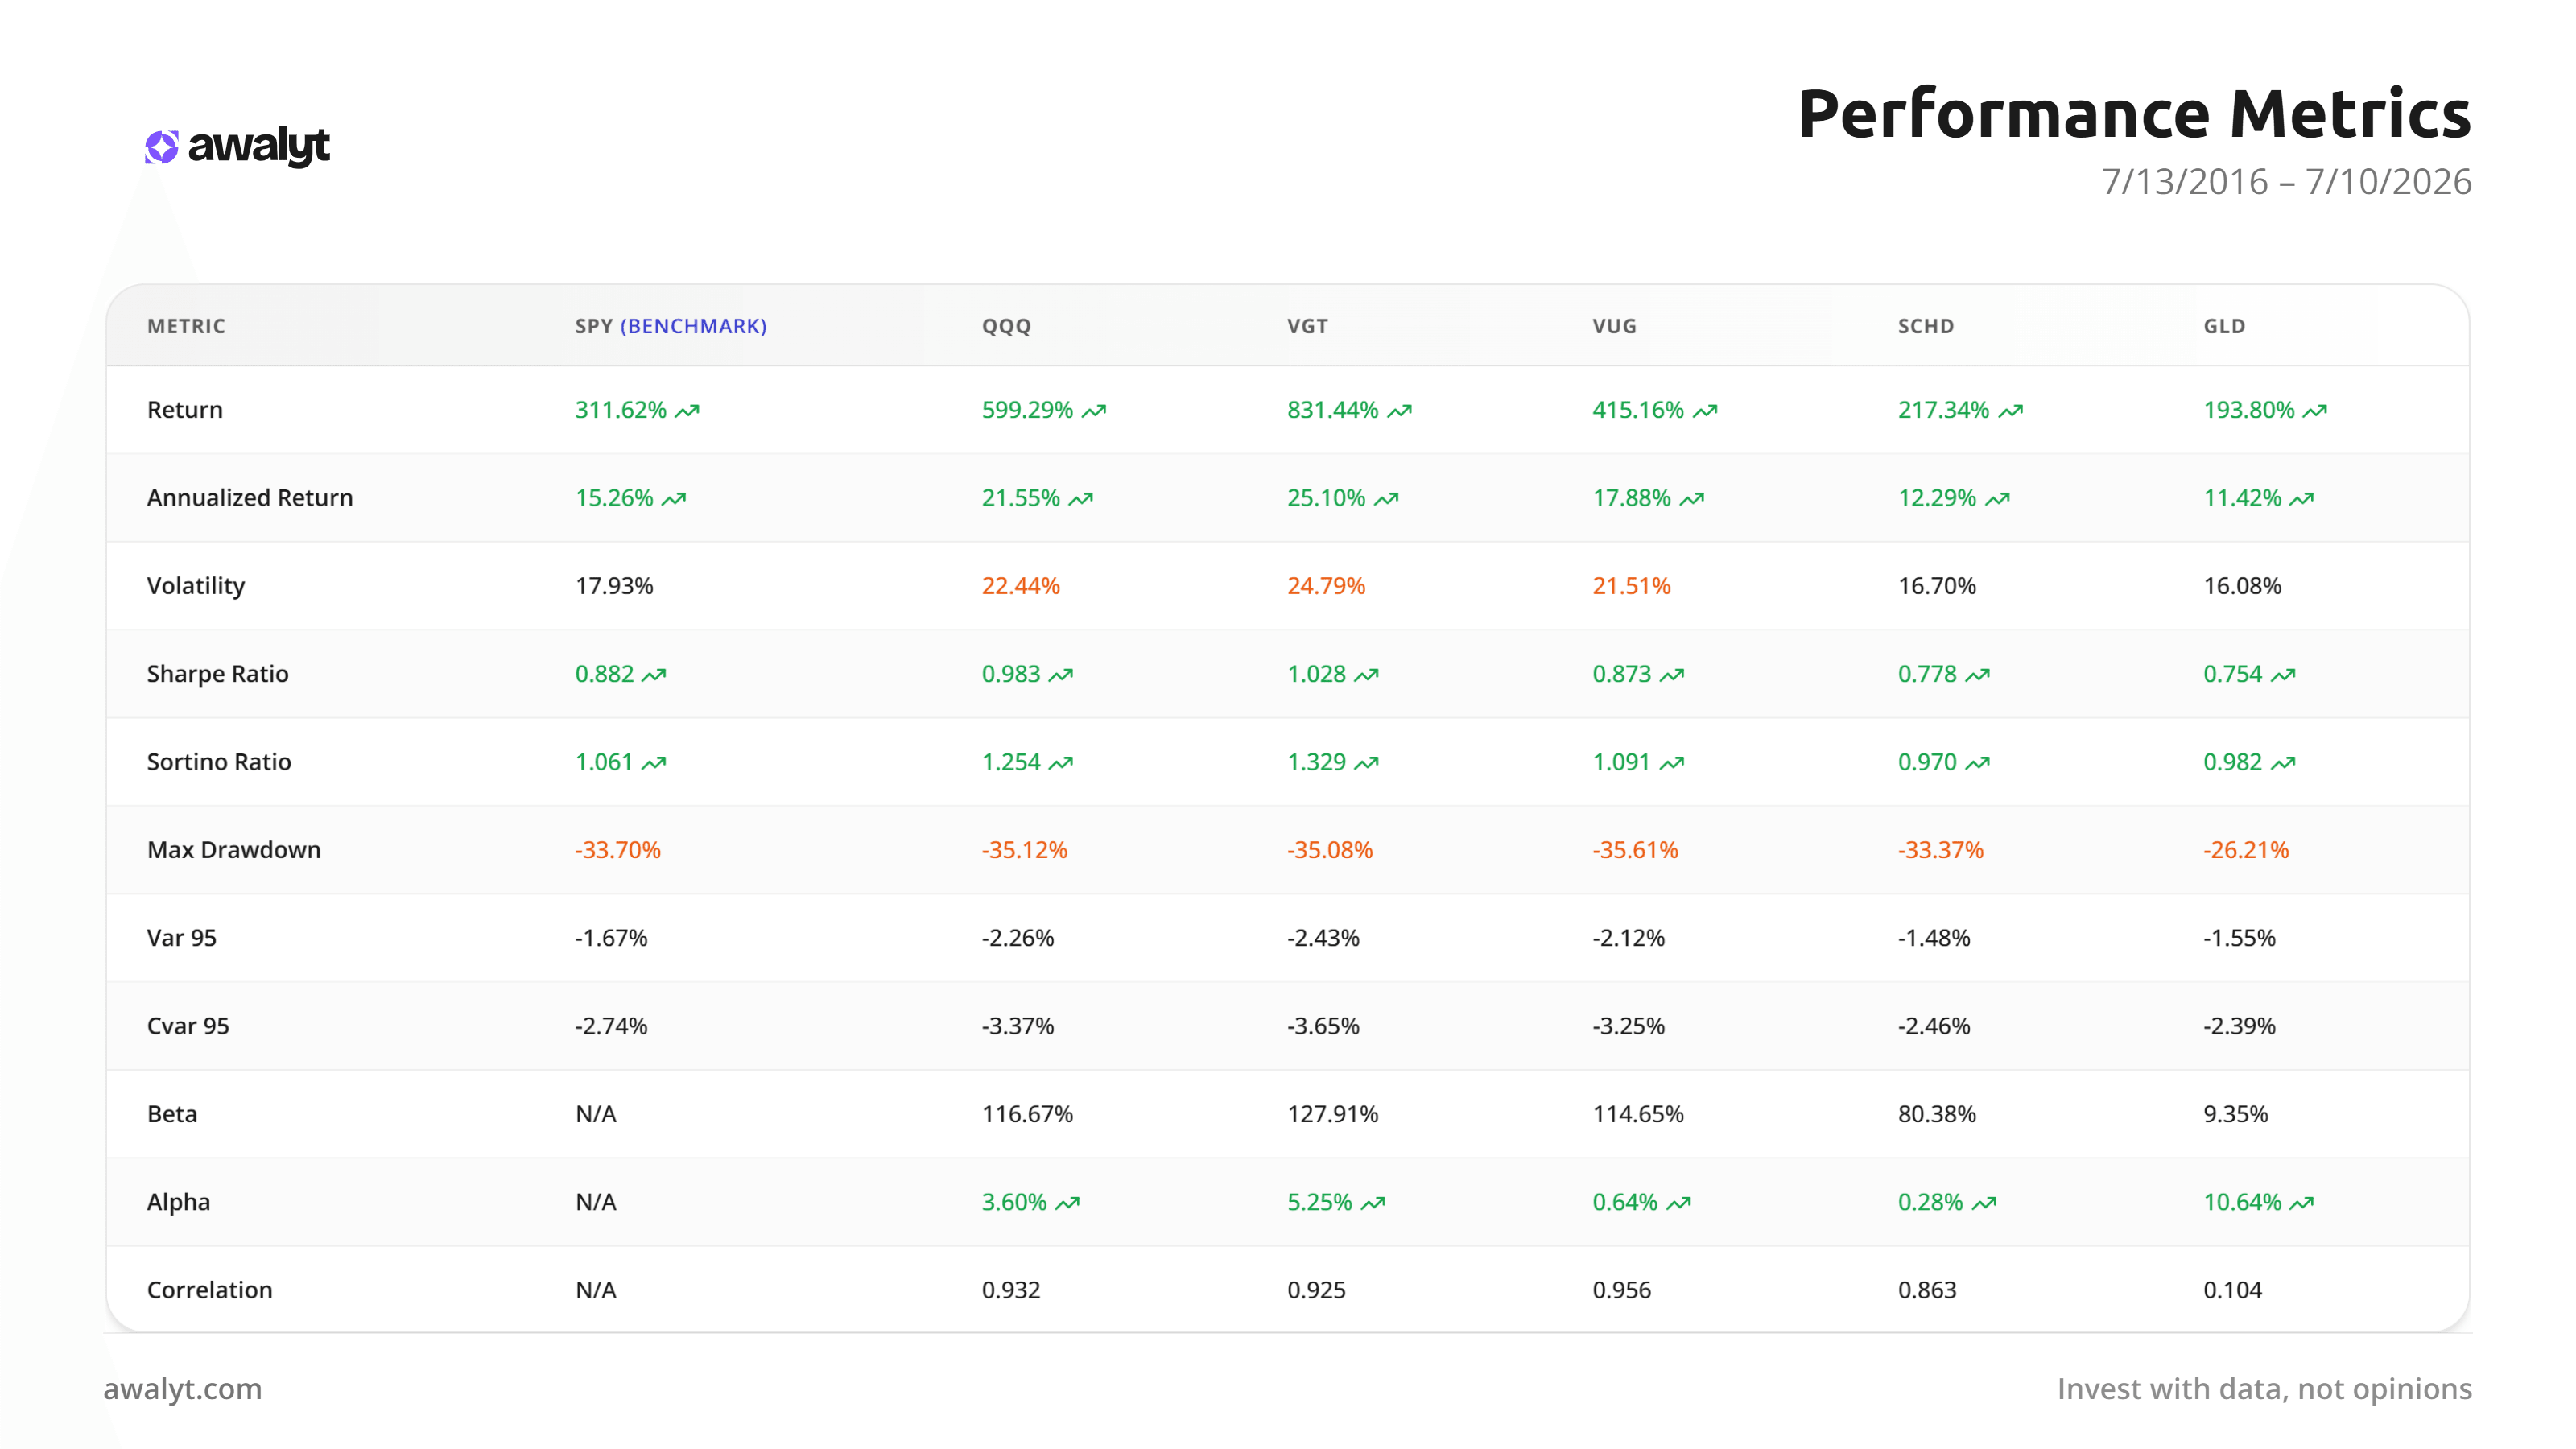Click the QQQ Var 95 value -2.26%

1018,938
